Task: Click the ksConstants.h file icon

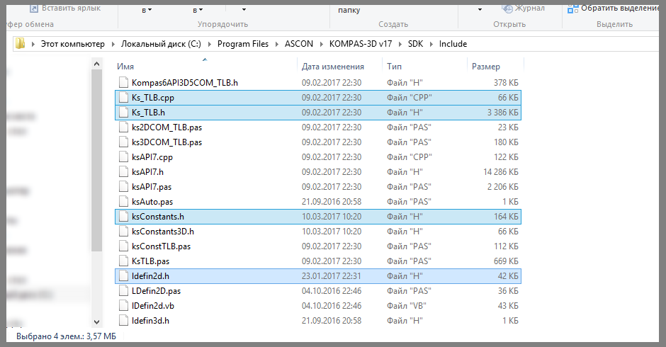Action: click(x=123, y=216)
